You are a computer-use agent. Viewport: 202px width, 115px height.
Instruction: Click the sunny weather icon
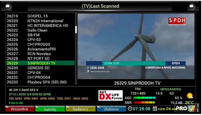[x=190, y=96]
